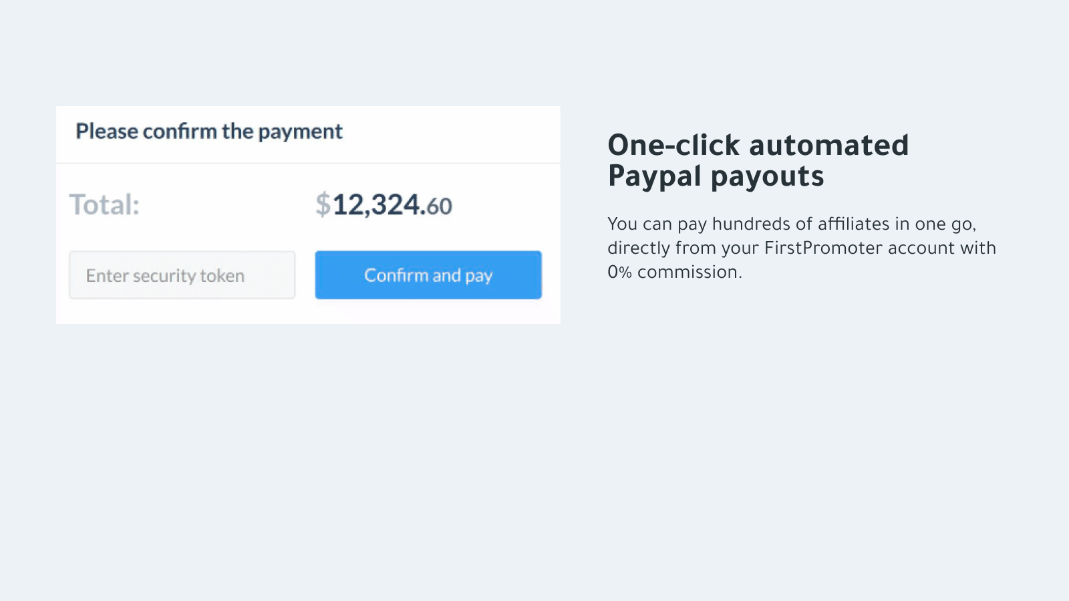Click the word "hundreds" in the description

[x=751, y=224]
